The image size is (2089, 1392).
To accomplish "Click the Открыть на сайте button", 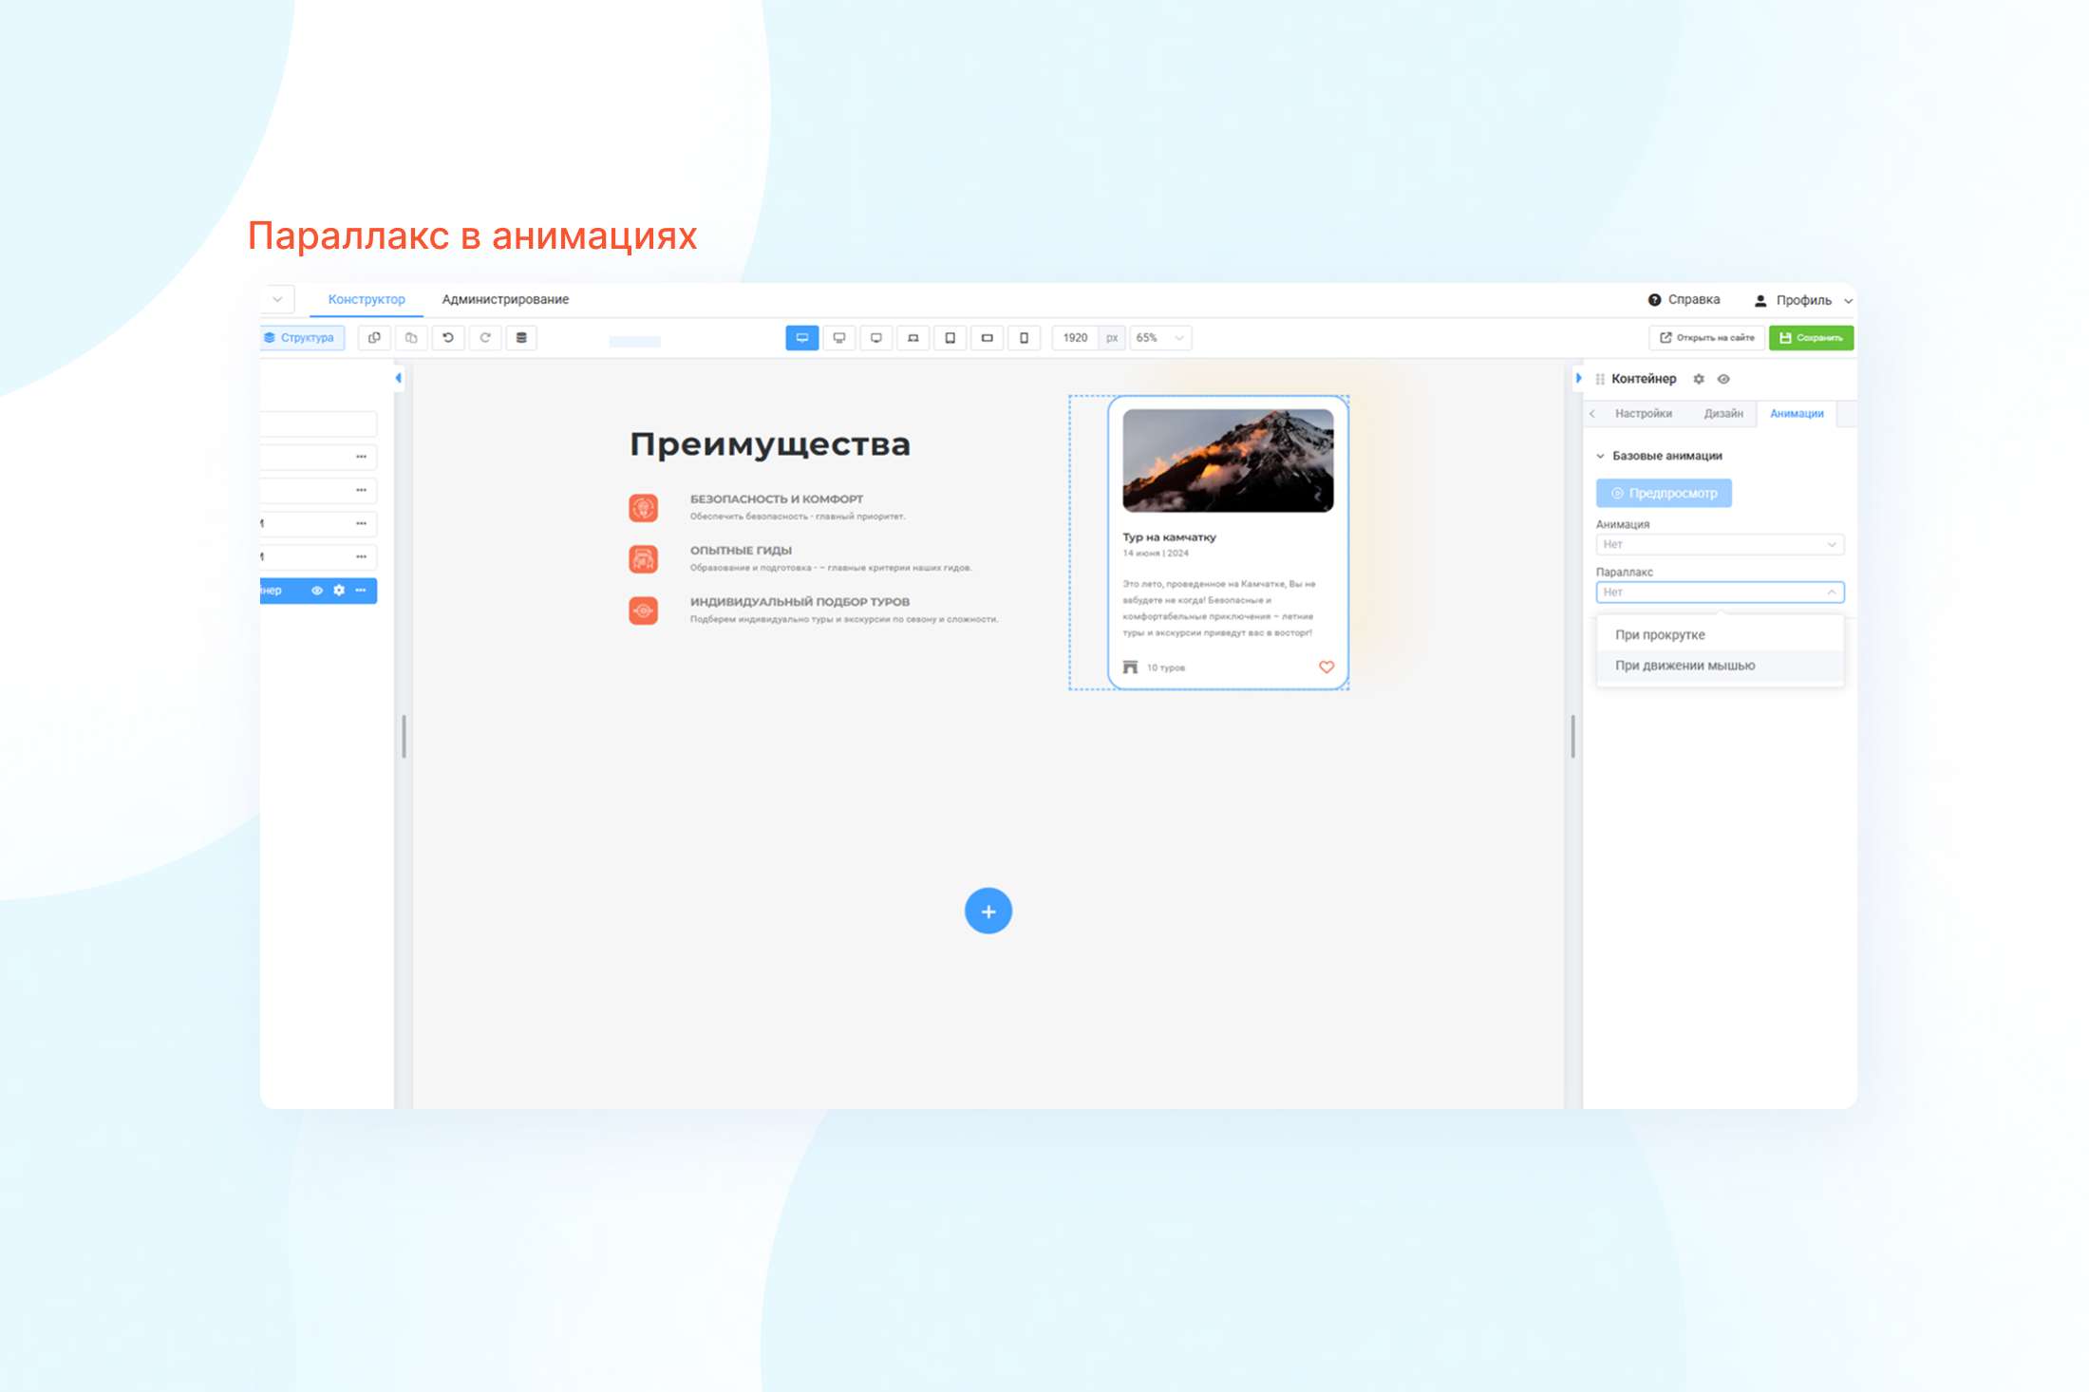I will click(1706, 338).
